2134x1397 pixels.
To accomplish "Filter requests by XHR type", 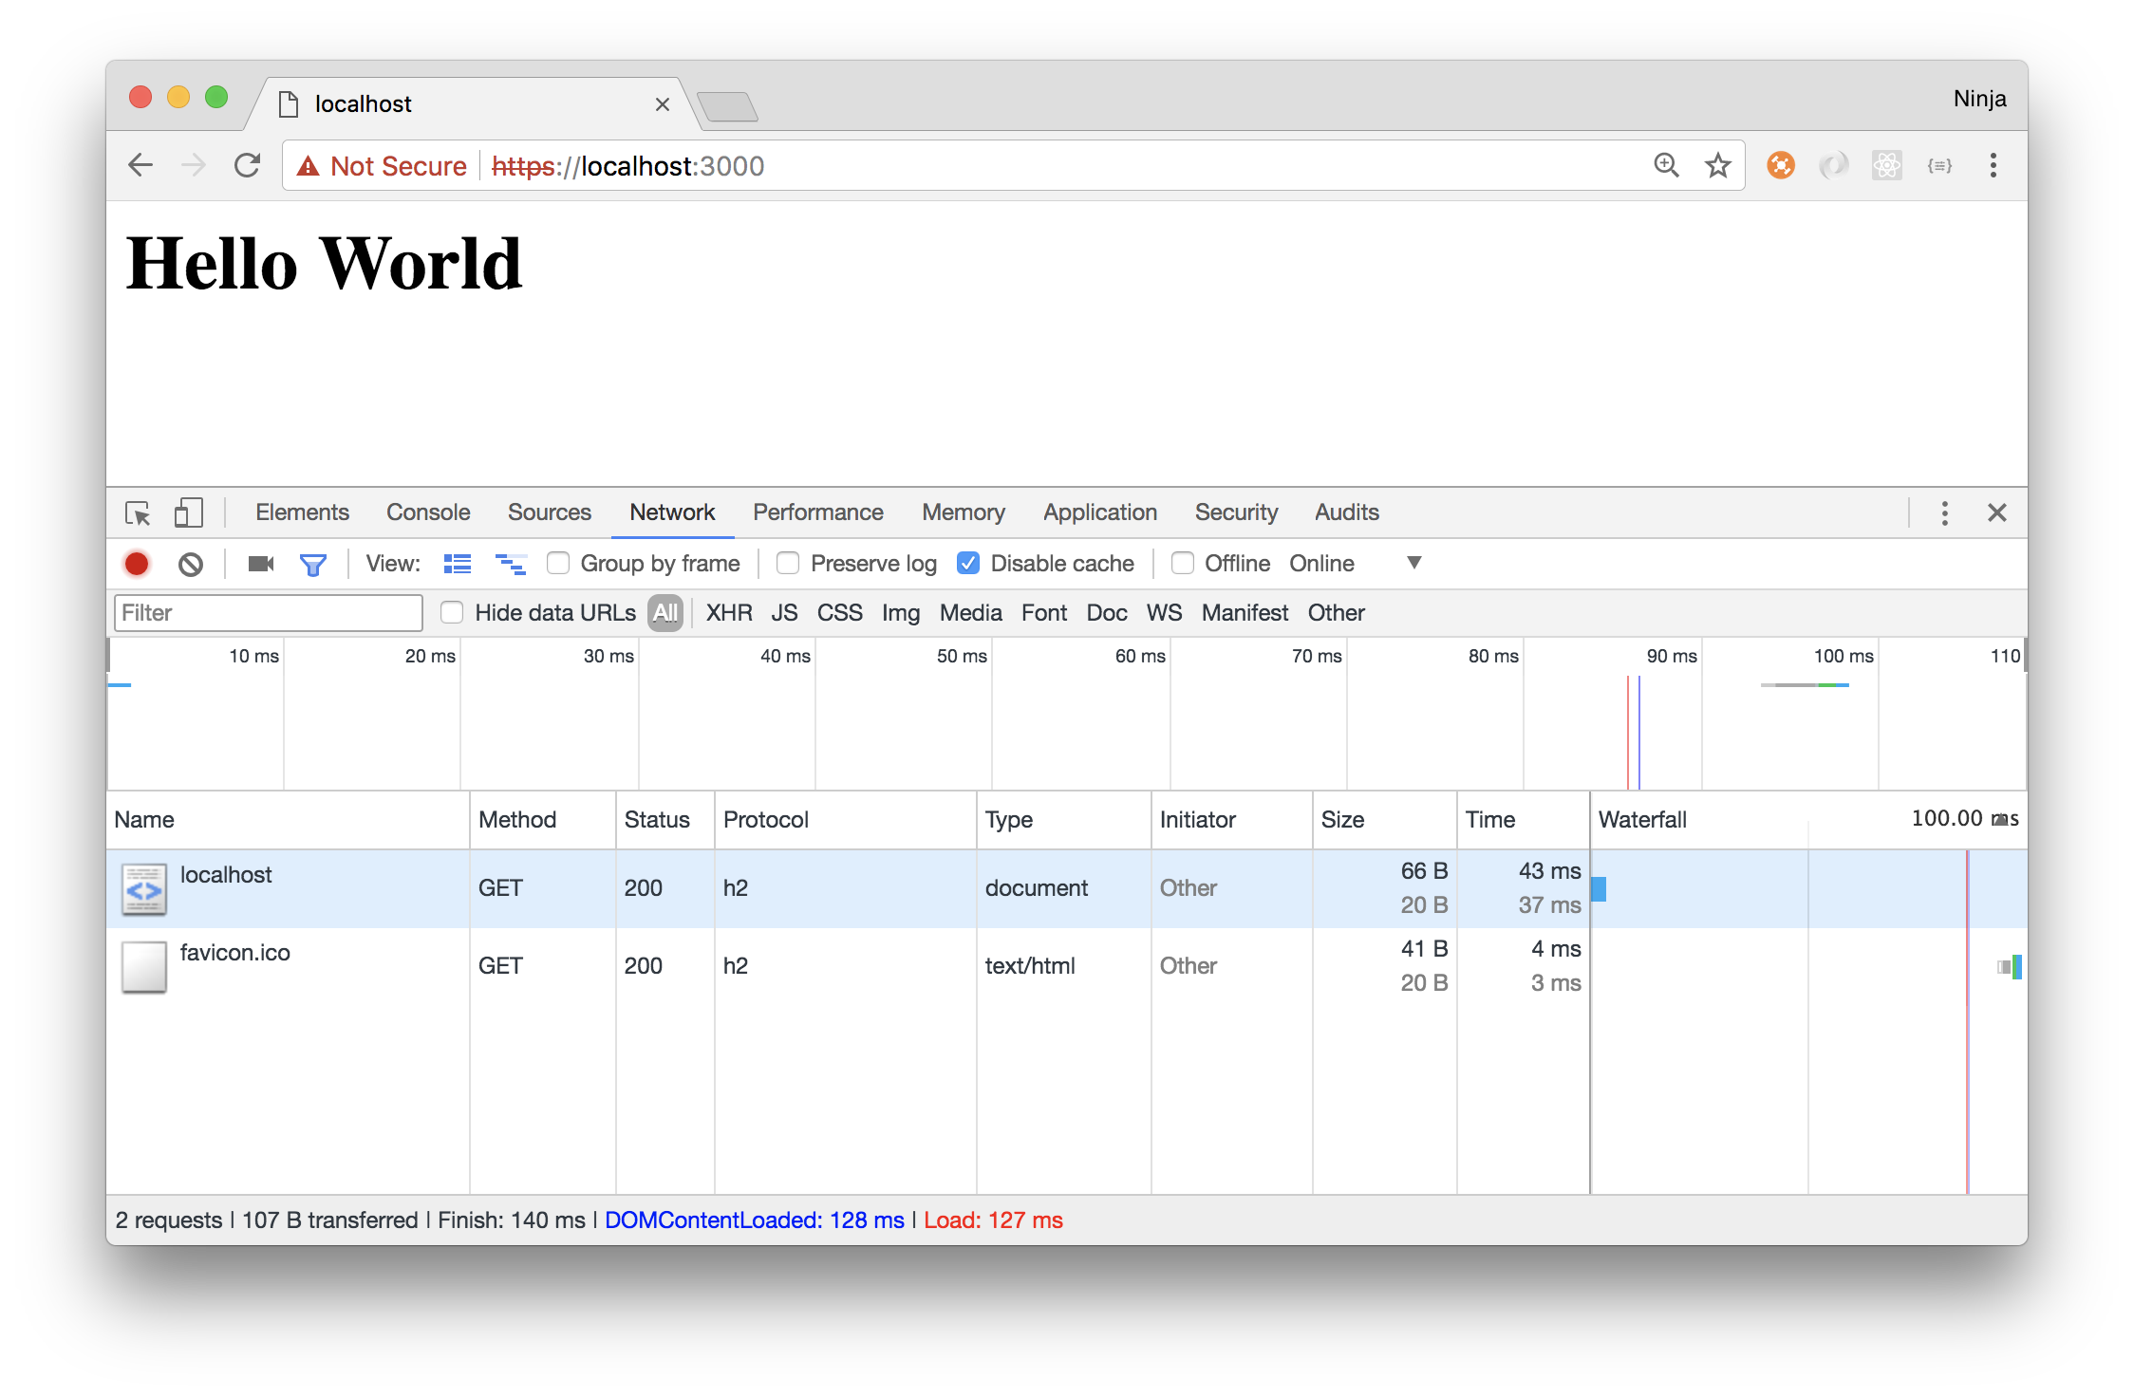I will (728, 613).
